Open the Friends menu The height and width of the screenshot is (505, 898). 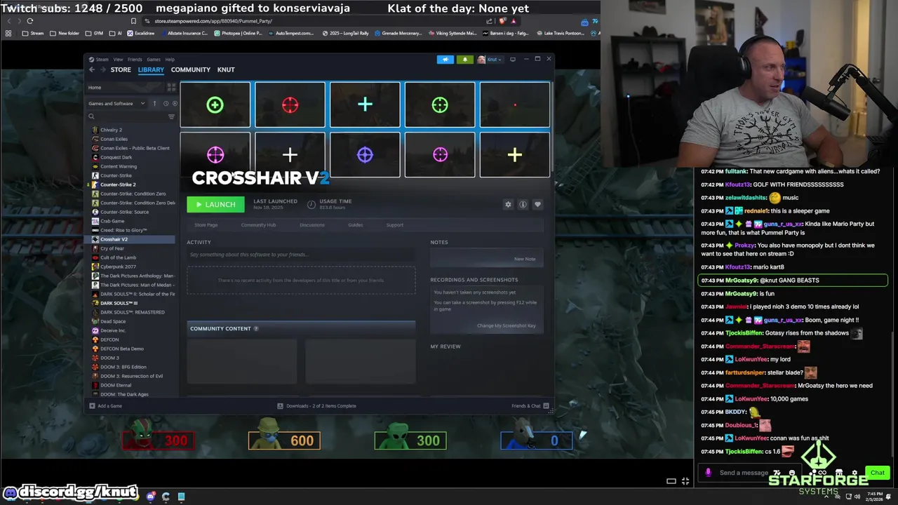[135, 59]
